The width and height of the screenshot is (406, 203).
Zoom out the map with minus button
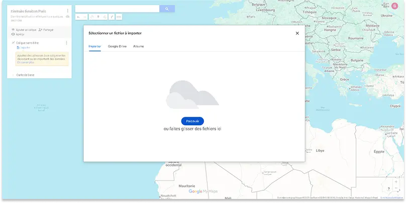396,188
